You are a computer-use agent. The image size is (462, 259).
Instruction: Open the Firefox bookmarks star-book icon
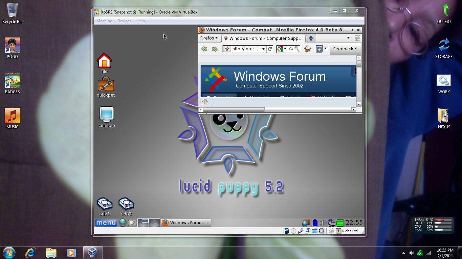point(319,49)
